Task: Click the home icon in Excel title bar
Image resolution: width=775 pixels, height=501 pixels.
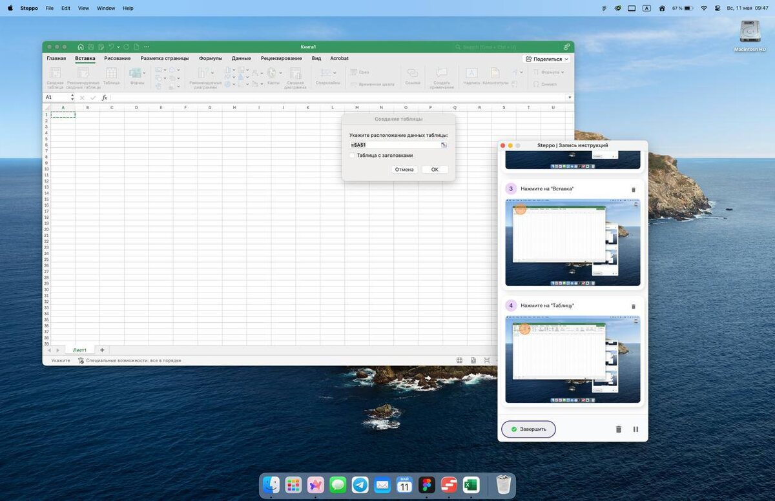Action: tap(81, 46)
